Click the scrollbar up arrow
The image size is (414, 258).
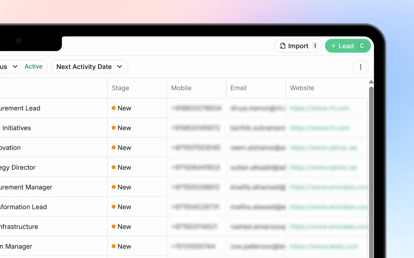(371, 82)
